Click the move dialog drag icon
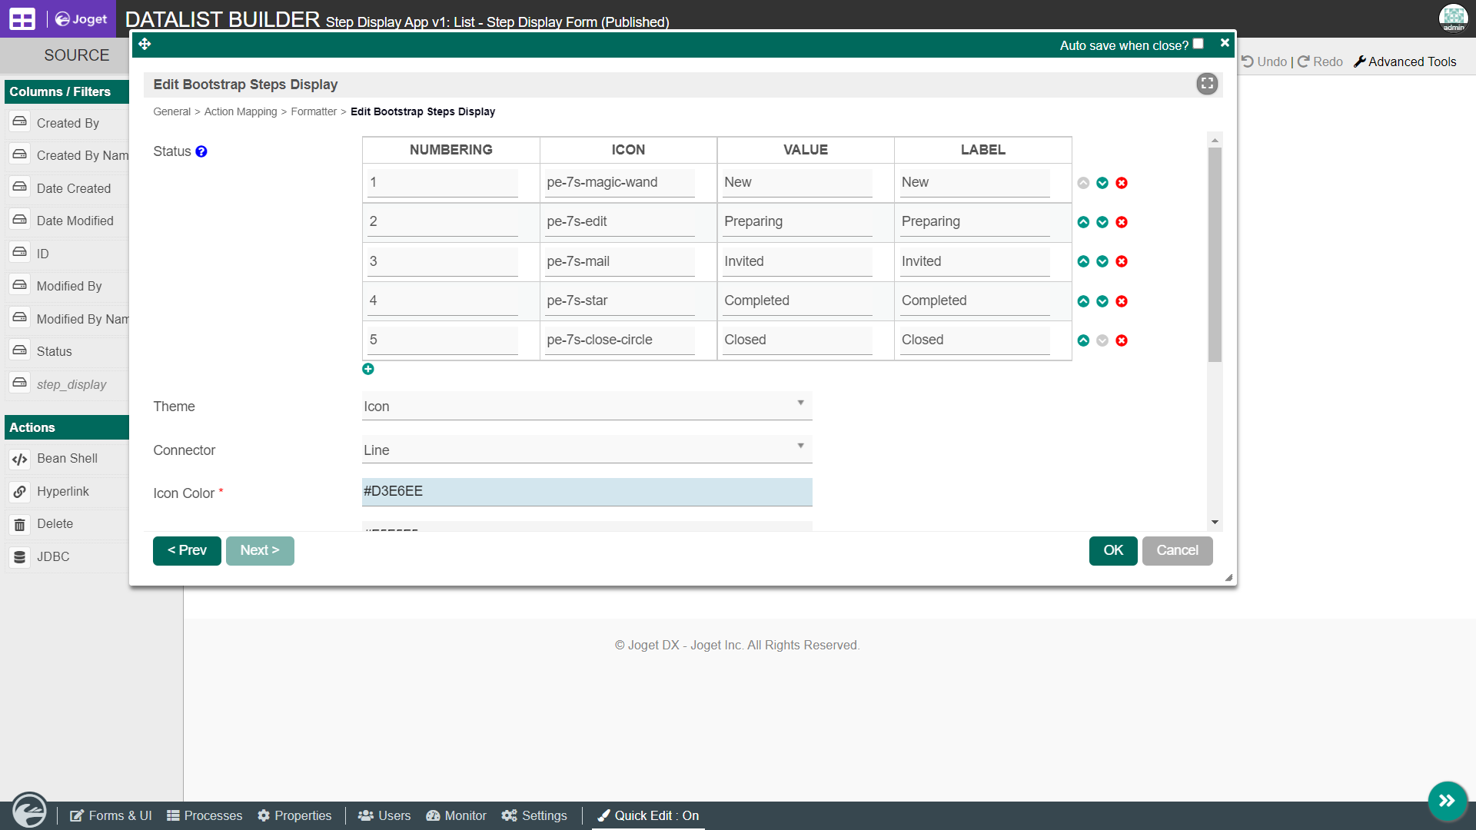1476x830 pixels. (145, 44)
